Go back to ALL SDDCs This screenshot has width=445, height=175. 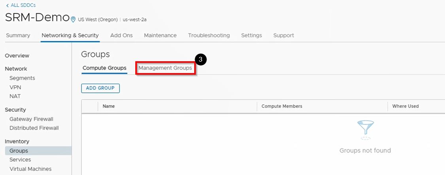21,5
